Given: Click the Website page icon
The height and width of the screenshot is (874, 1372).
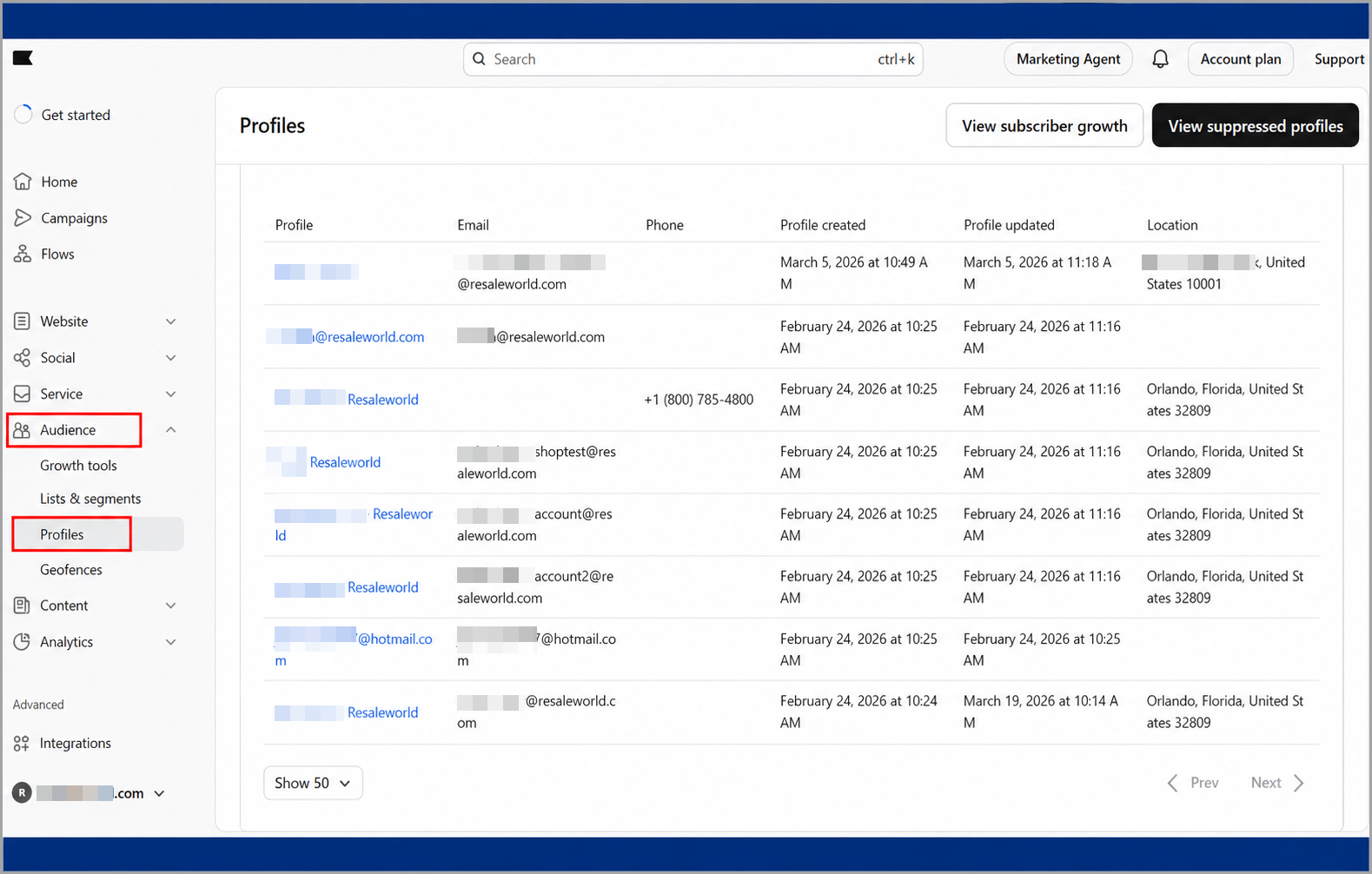Looking at the screenshot, I should pyautogui.click(x=22, y=321).
